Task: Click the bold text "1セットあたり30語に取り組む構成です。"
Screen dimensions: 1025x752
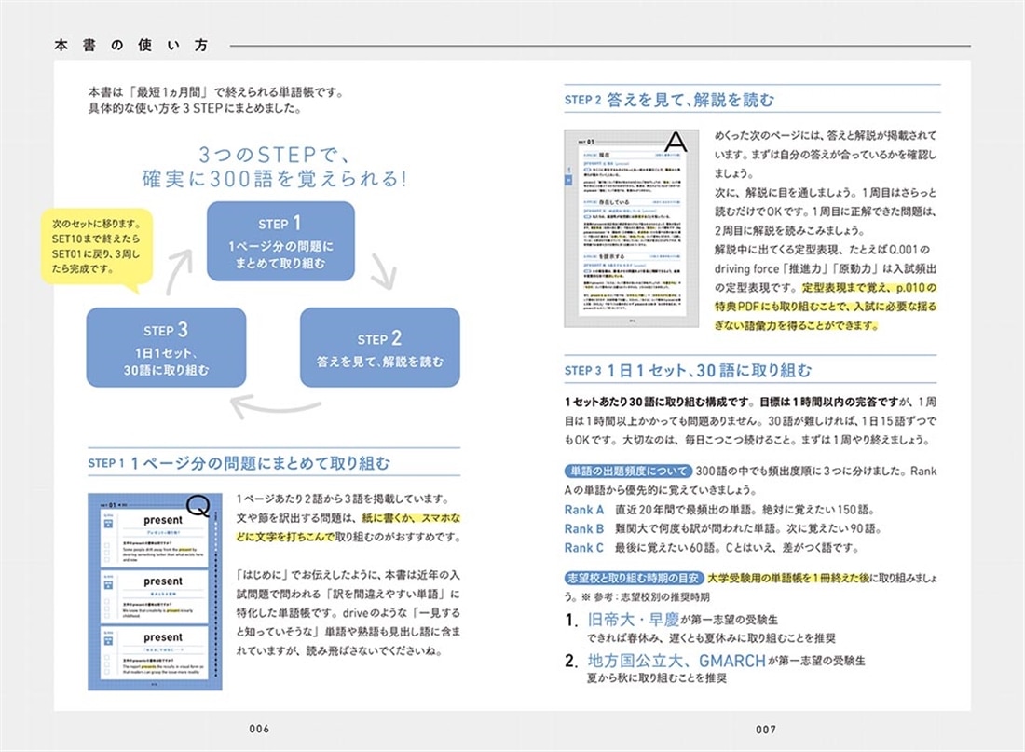Action: pos(659,402)
